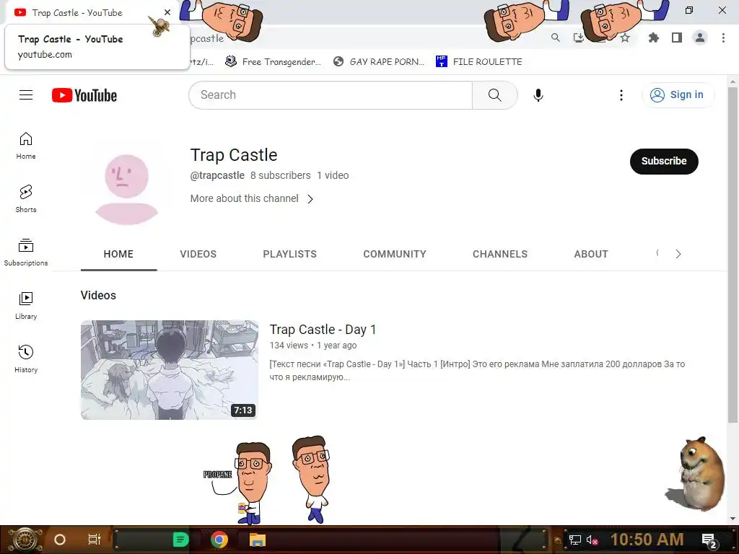Click the Videos section heading
This screenshot has height=554, width=739.
tap(98, 295)
